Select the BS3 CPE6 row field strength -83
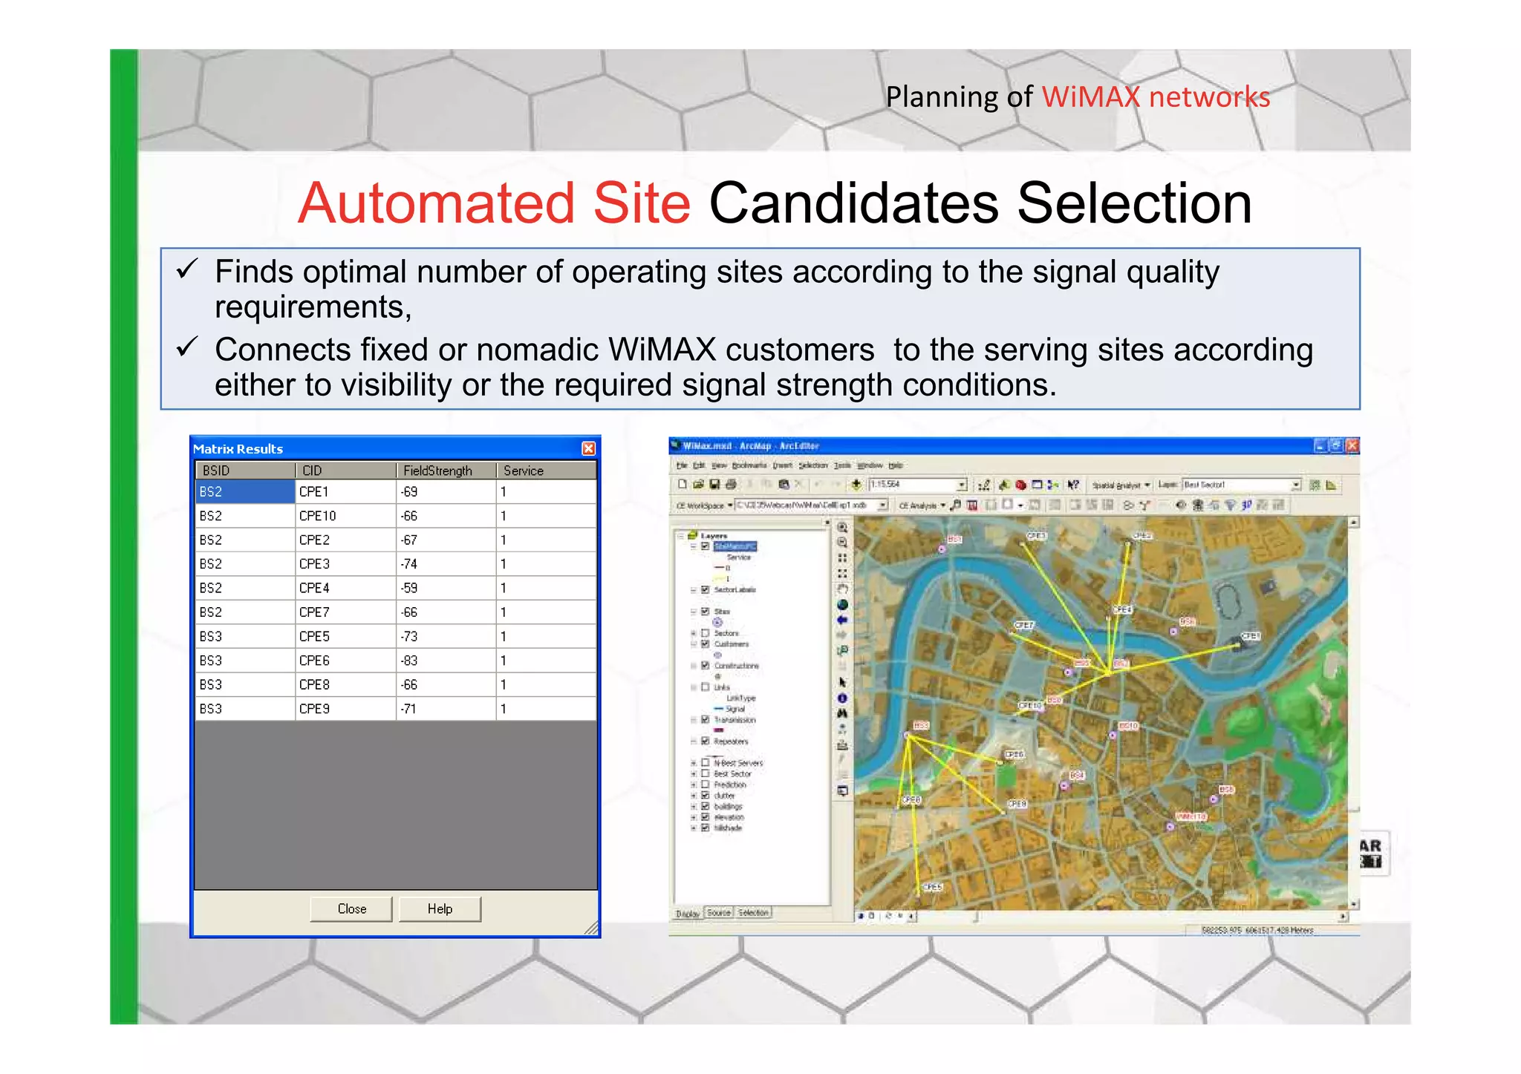1521x1074 pixels. click(446, 661)
